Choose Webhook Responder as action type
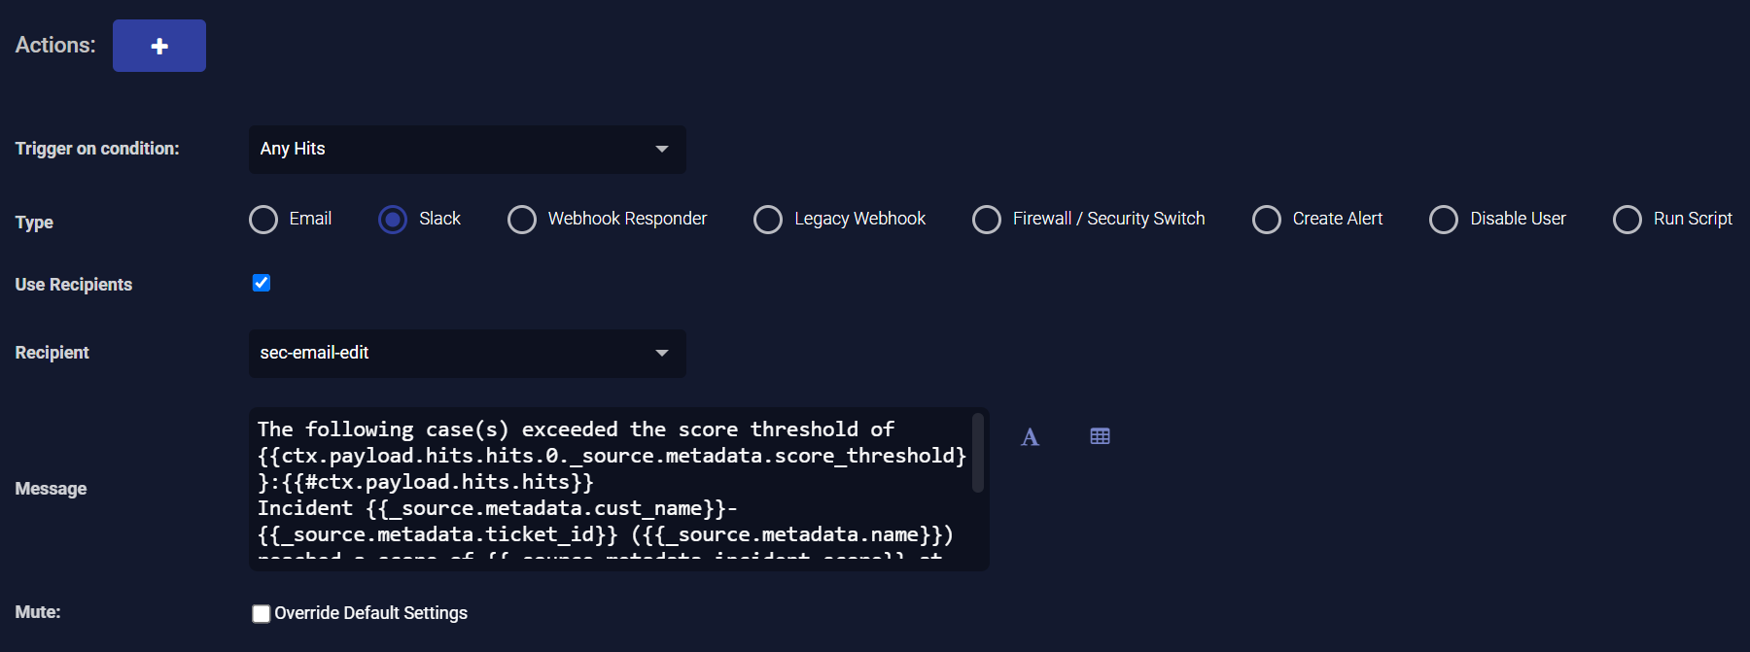Image resolution: width=1750 pixels, height=652 pixels. [x=522, y=220]
